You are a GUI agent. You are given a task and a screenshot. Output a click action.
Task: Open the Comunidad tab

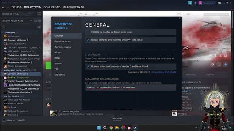click(52, 7)
